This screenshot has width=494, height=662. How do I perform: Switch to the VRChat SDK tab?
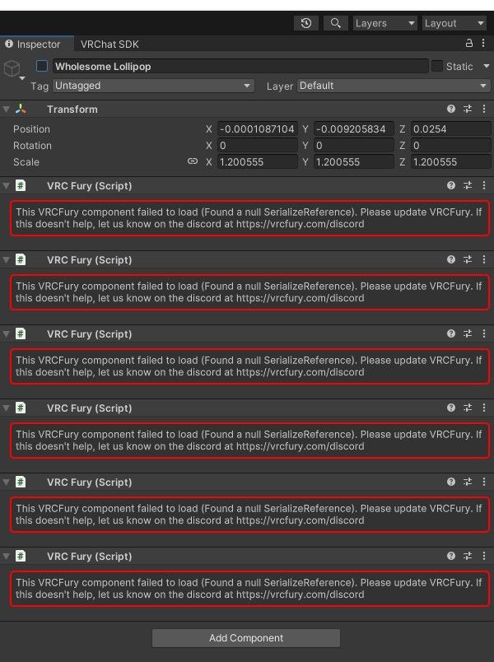click(x=110, y=44)
